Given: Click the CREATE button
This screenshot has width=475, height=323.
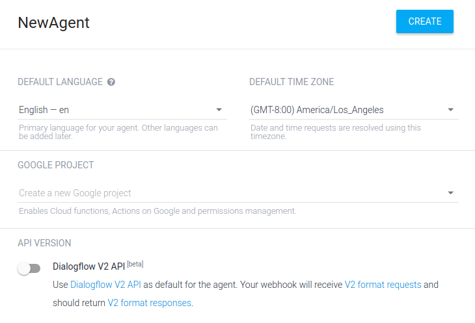Looking at the screenshot, I should [424, 21].
